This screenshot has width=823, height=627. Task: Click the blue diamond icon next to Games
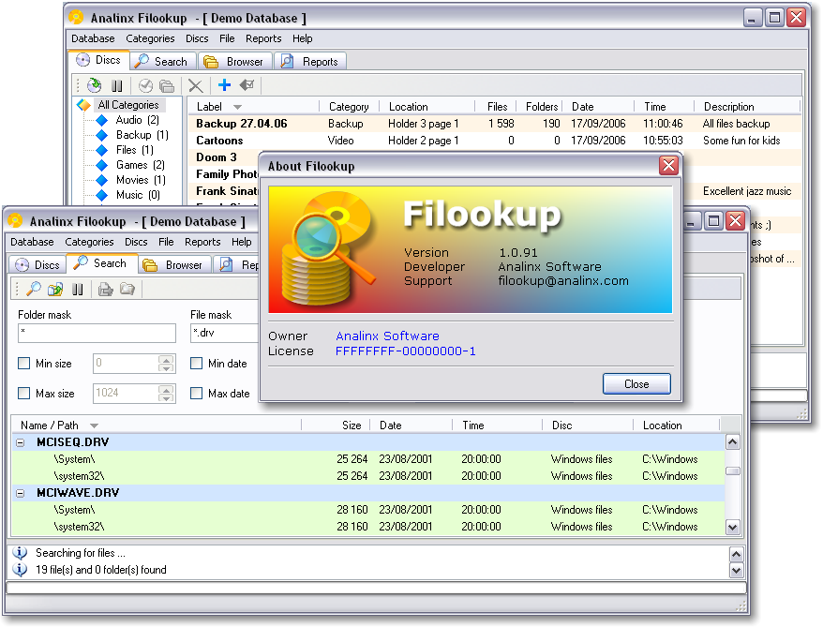point(102,165)
